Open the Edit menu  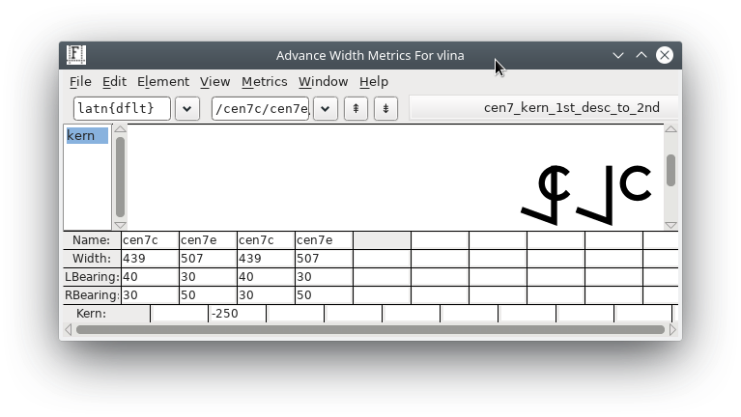pos(114,82)
